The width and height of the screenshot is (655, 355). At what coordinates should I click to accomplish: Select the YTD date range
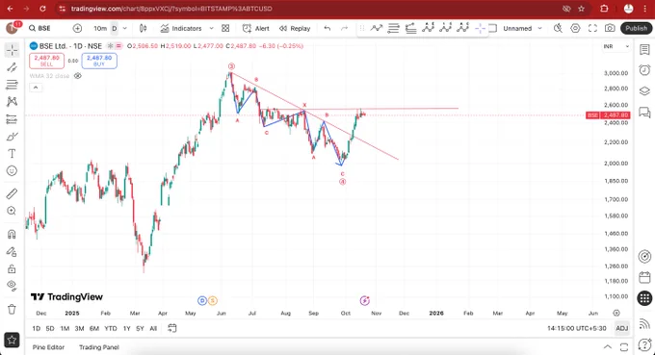(110, 328)
